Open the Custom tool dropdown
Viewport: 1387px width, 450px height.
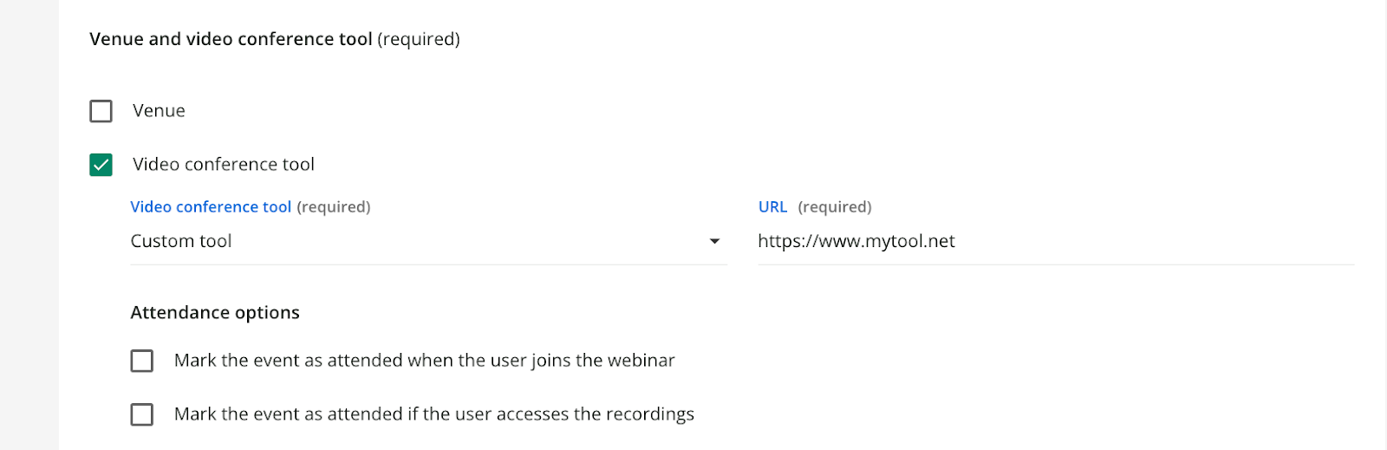tap(416, 241)
